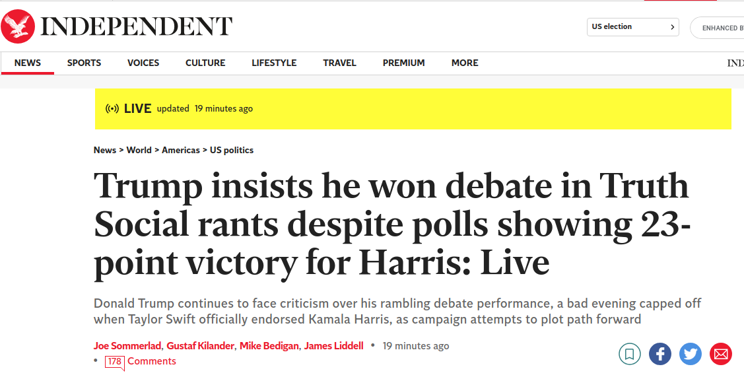Click the 178 comments speech bubble icon

coord(115,363)
